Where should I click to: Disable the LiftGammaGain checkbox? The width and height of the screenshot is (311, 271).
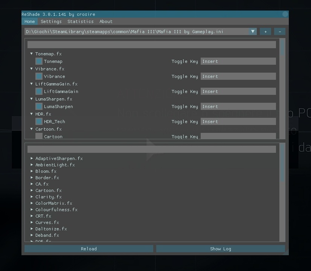point(39,91)
